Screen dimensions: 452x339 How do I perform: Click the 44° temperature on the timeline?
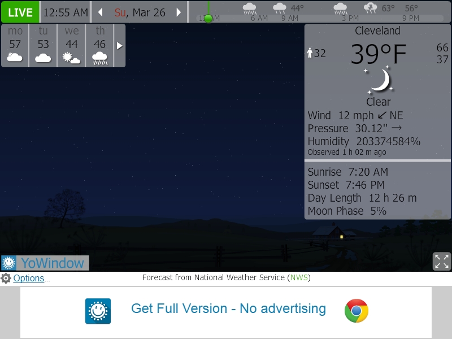297,8
